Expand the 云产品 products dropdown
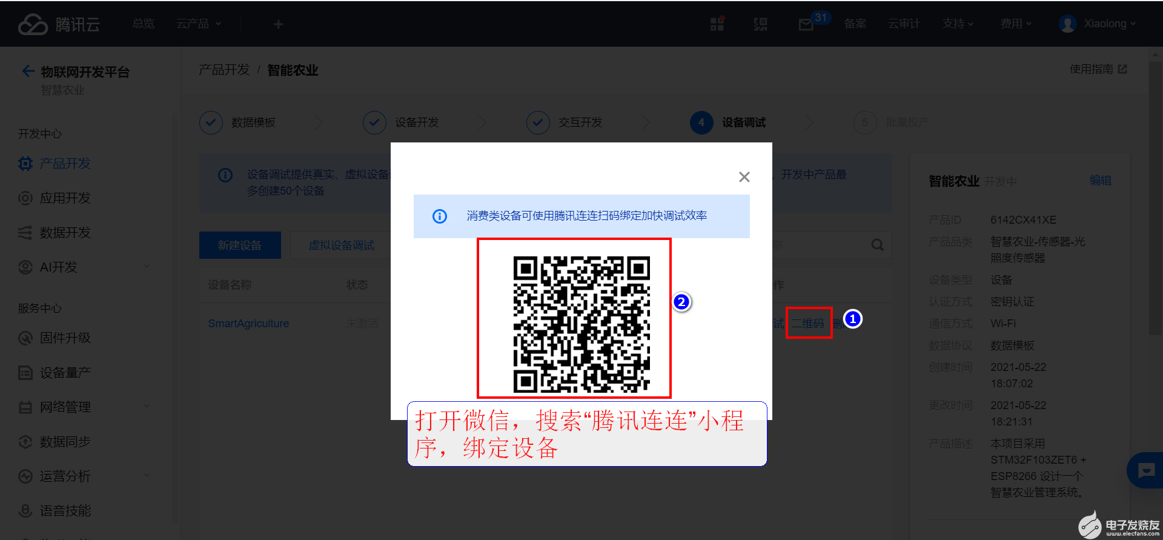This screenshot has height=540, width=1163. 199,24
